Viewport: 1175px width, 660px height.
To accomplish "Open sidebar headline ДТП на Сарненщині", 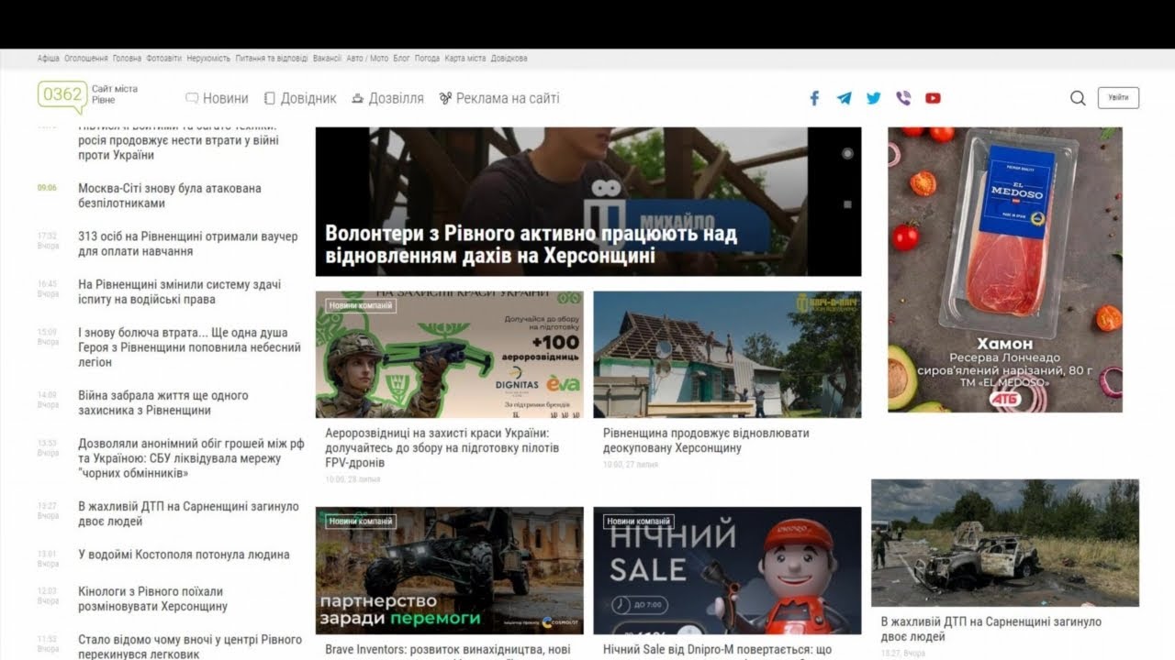I will [188, 513].
